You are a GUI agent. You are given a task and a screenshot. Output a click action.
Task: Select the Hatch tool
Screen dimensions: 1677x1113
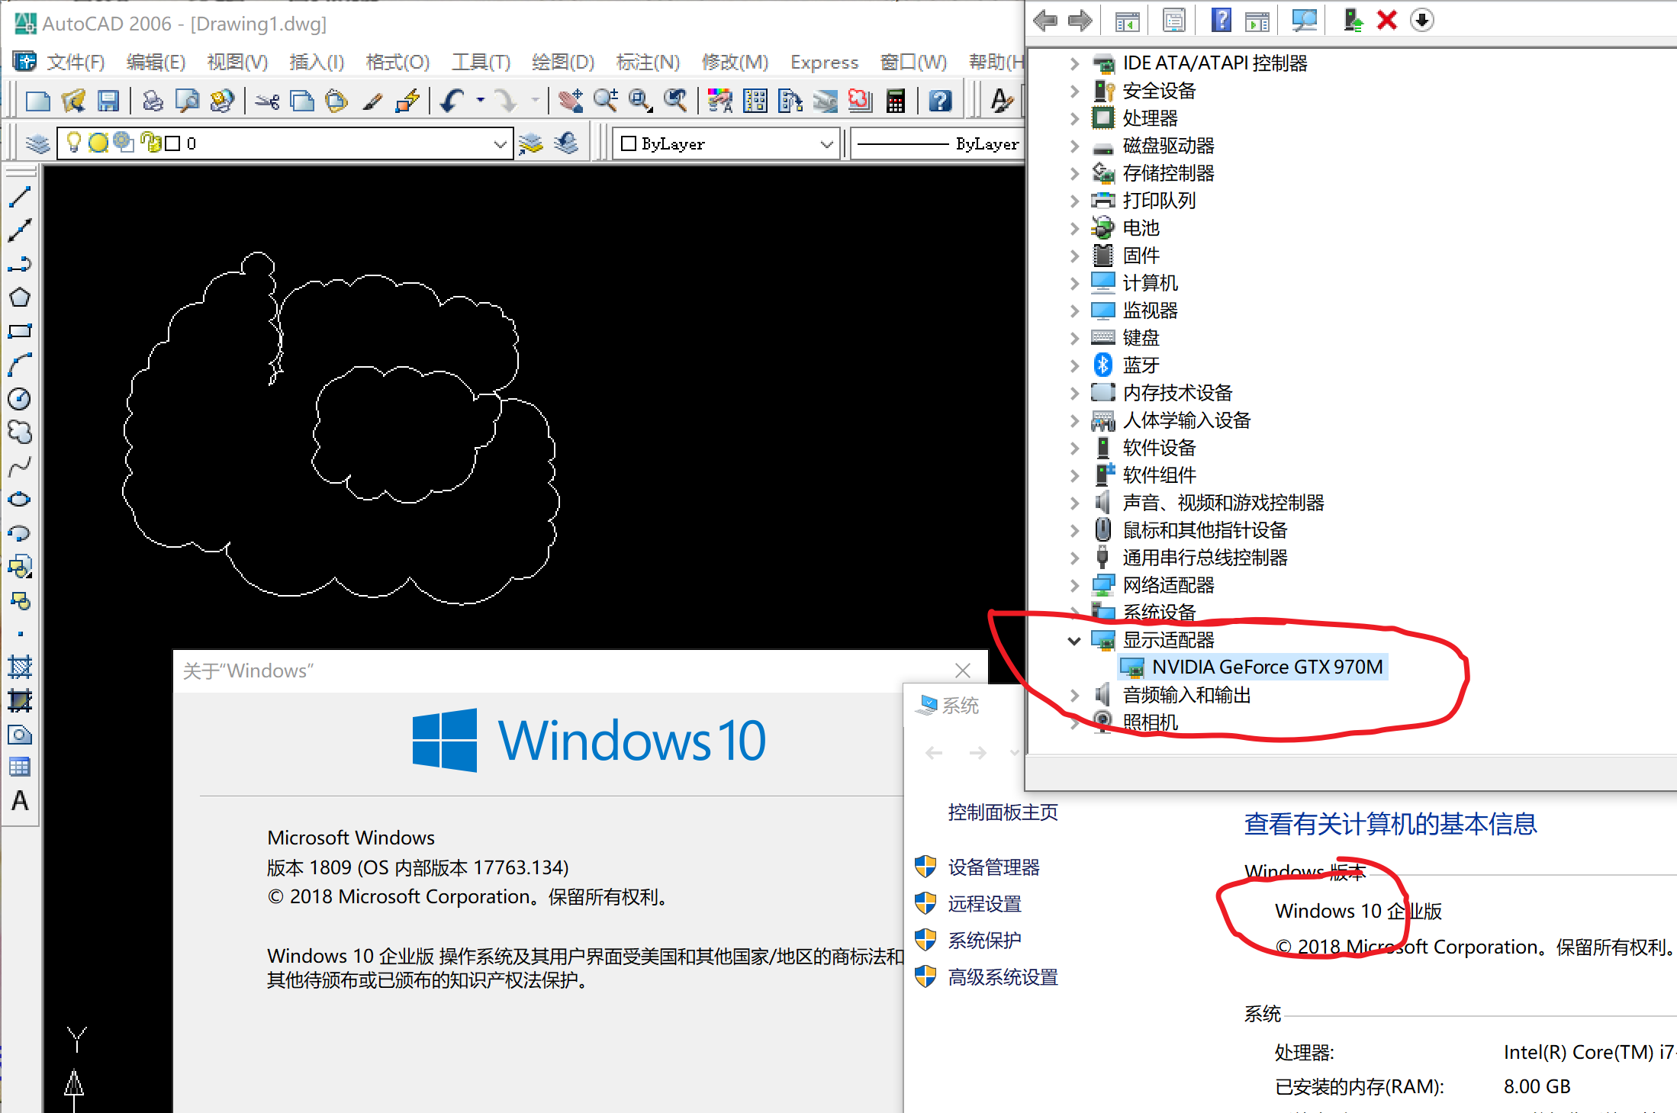pos(20,667)
